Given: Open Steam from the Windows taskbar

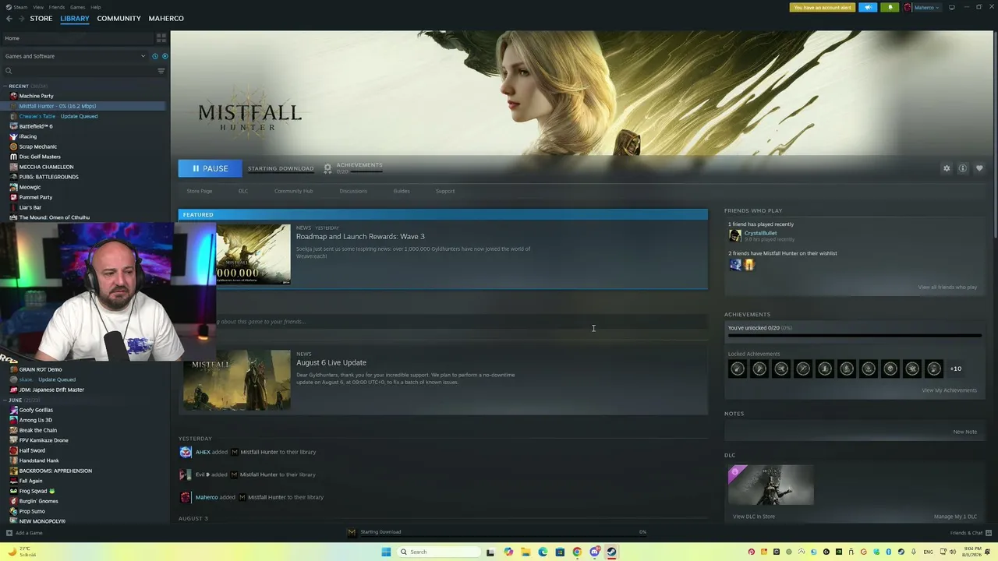Looking at the screenshot, I should click(x=611, y=552).
